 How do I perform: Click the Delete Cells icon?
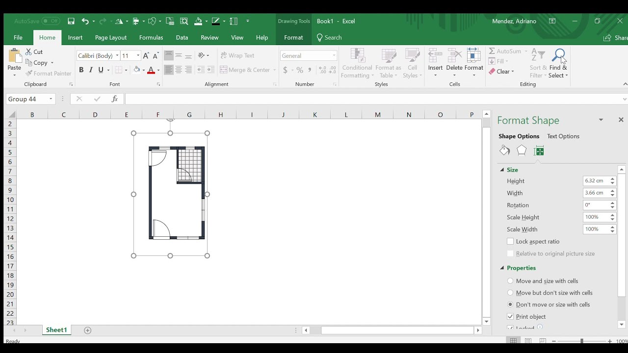pyautogui.click(x=454, y=55)
